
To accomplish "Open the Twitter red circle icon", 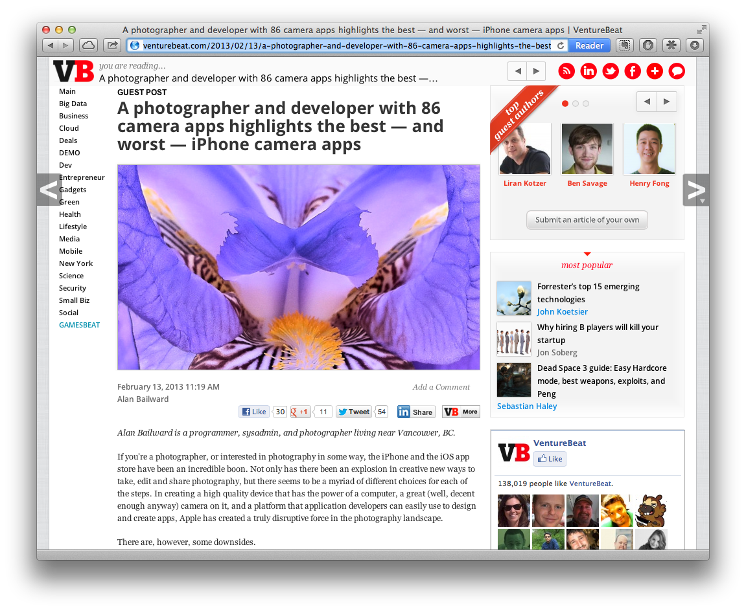I will pos(611,71).
